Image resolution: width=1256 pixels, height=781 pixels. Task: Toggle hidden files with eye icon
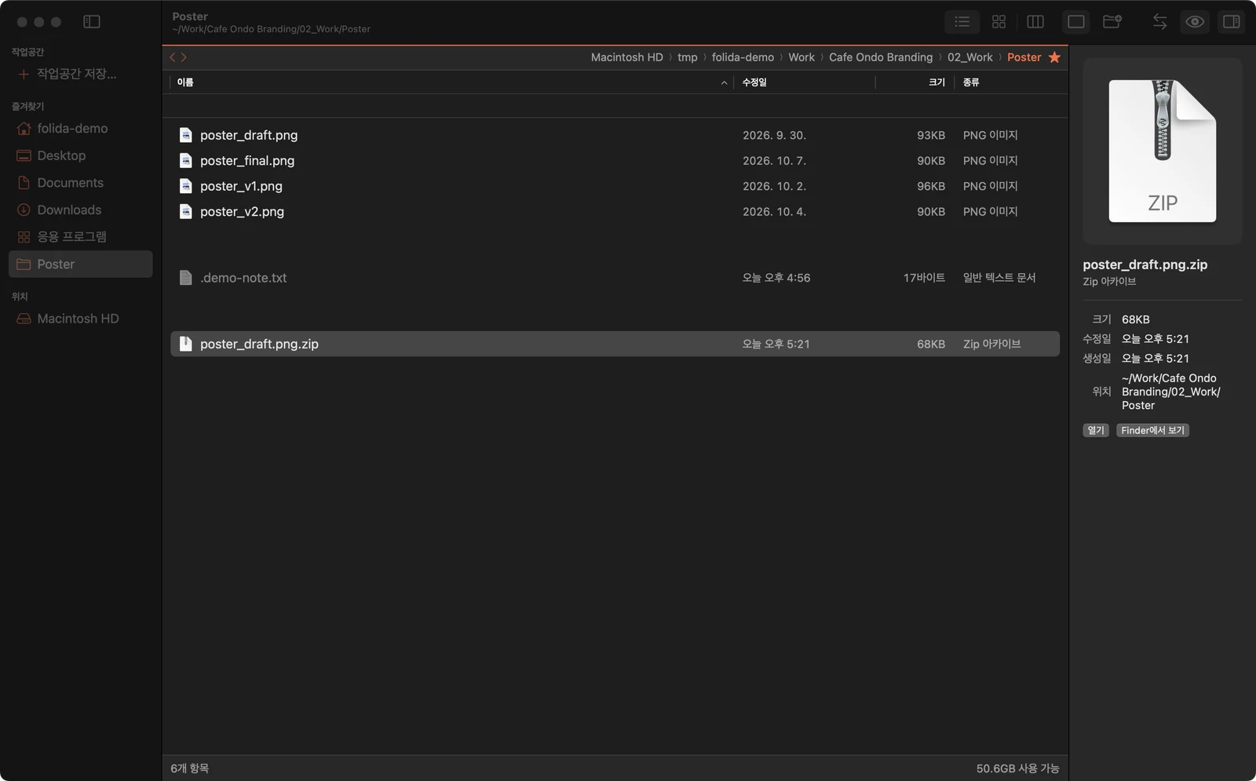1195,22
